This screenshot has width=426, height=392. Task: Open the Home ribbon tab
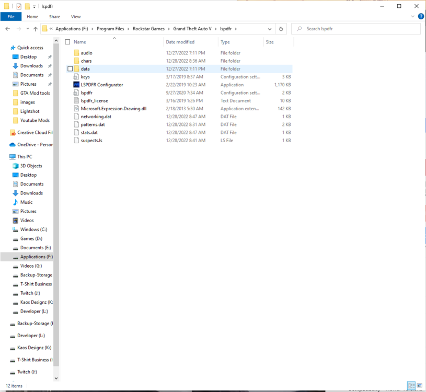pos(32,17)
